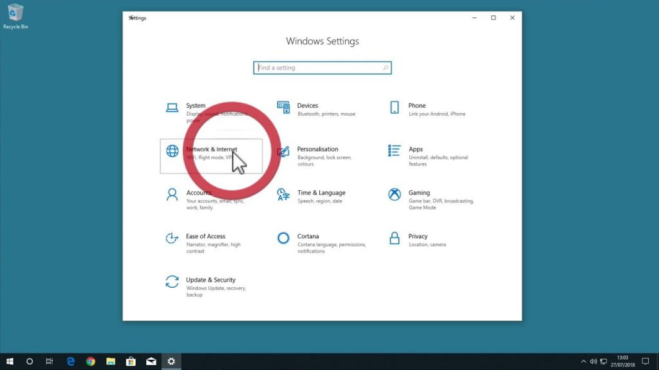Launch Microsoft Edge from the taskbar
Viewport: 659px width, 370px height.
(x=70, y=361)
